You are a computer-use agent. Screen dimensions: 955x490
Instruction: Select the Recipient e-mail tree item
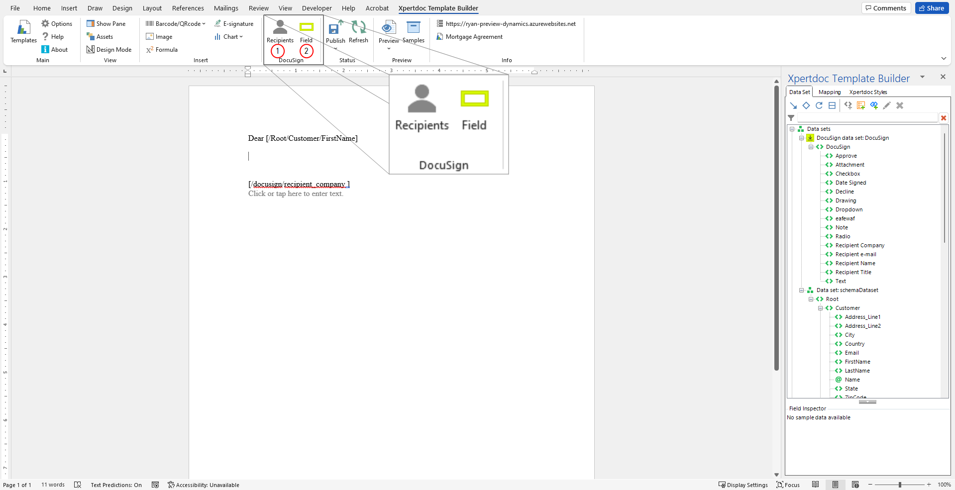855,254
